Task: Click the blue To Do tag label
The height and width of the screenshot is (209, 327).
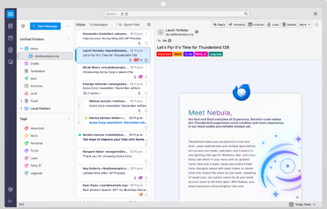Action: point(189,54)
